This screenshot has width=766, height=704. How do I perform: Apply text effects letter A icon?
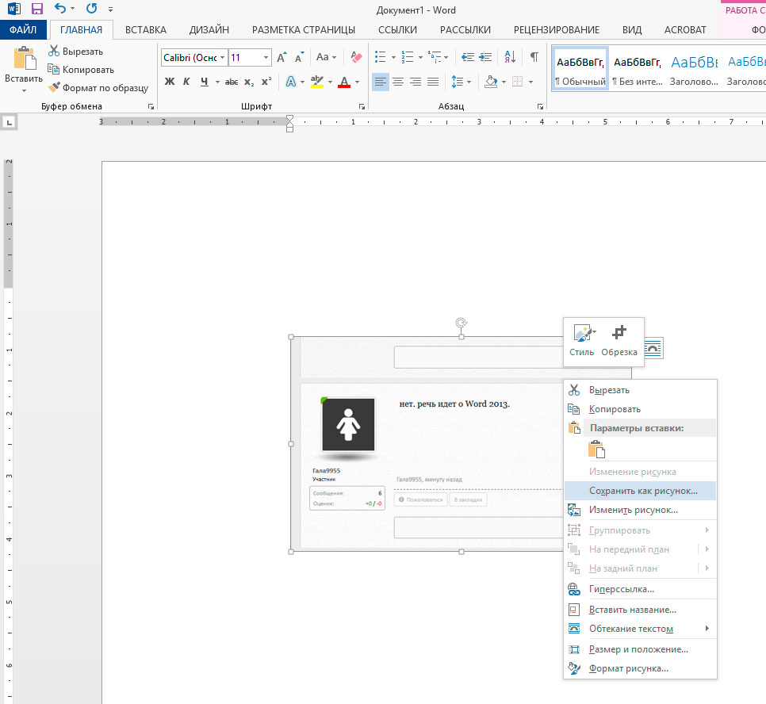291,82
